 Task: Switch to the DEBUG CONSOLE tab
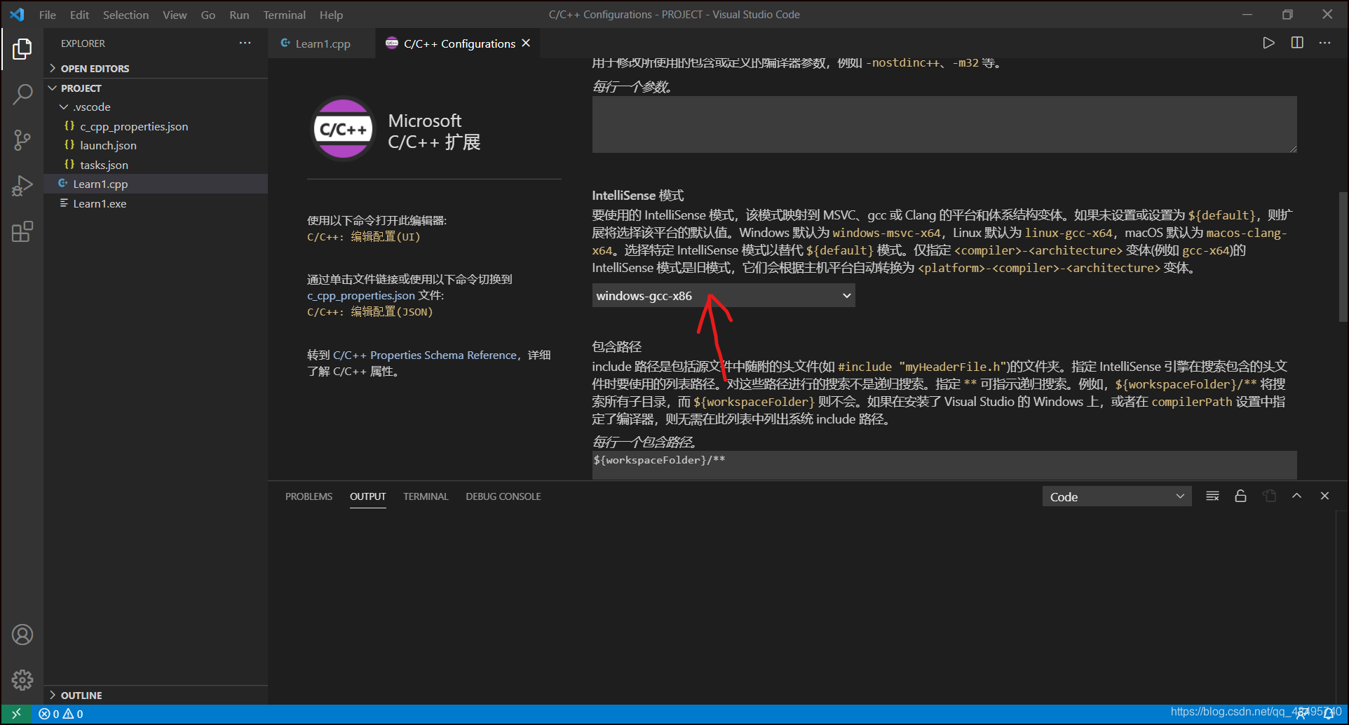(503, 496)
